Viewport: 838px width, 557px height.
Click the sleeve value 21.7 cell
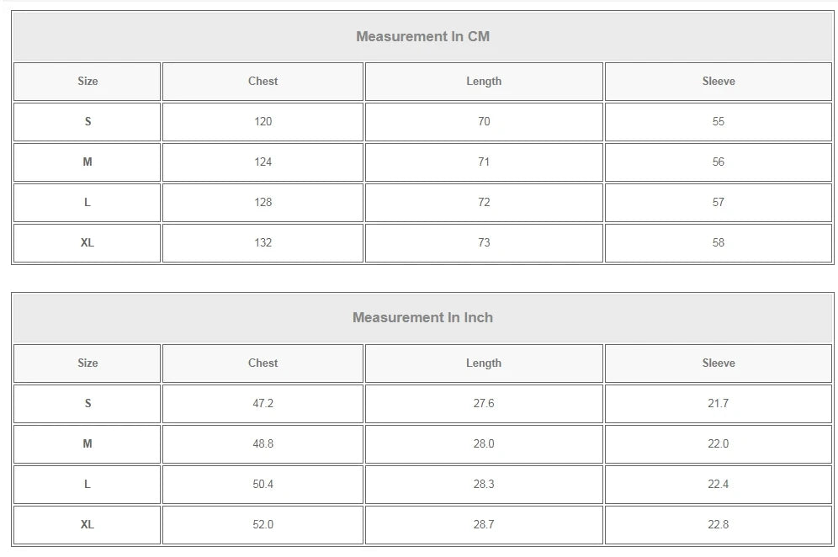718,404
